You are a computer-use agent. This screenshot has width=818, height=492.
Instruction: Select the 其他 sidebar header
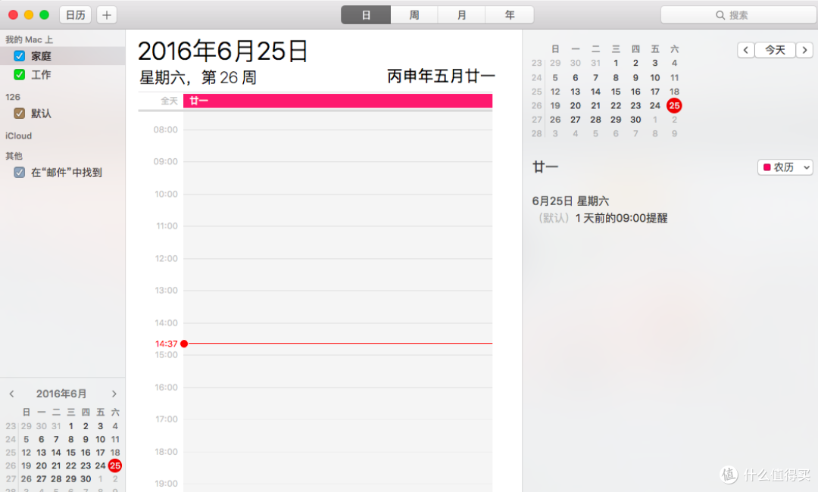click(x=14, y=156)
